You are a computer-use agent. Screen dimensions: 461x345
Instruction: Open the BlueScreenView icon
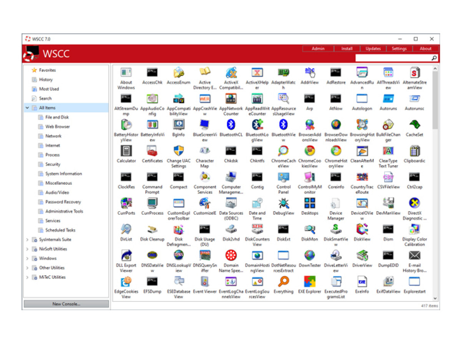[205, 125]
